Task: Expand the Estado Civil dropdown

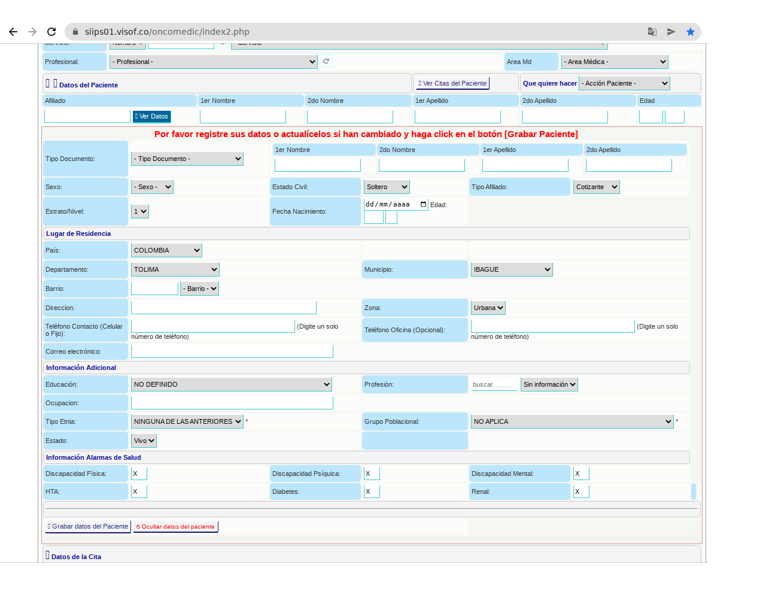Action: pos(387,187)
